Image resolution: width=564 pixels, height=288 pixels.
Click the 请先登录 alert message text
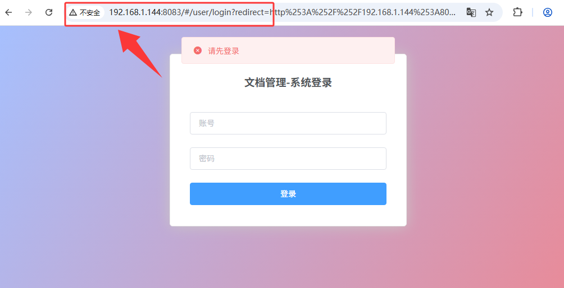[224, 51]
